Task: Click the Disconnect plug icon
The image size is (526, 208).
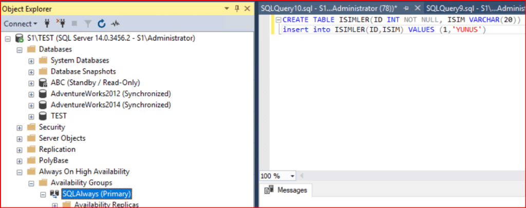Action: pyautogui.click(x=63, y=24)
